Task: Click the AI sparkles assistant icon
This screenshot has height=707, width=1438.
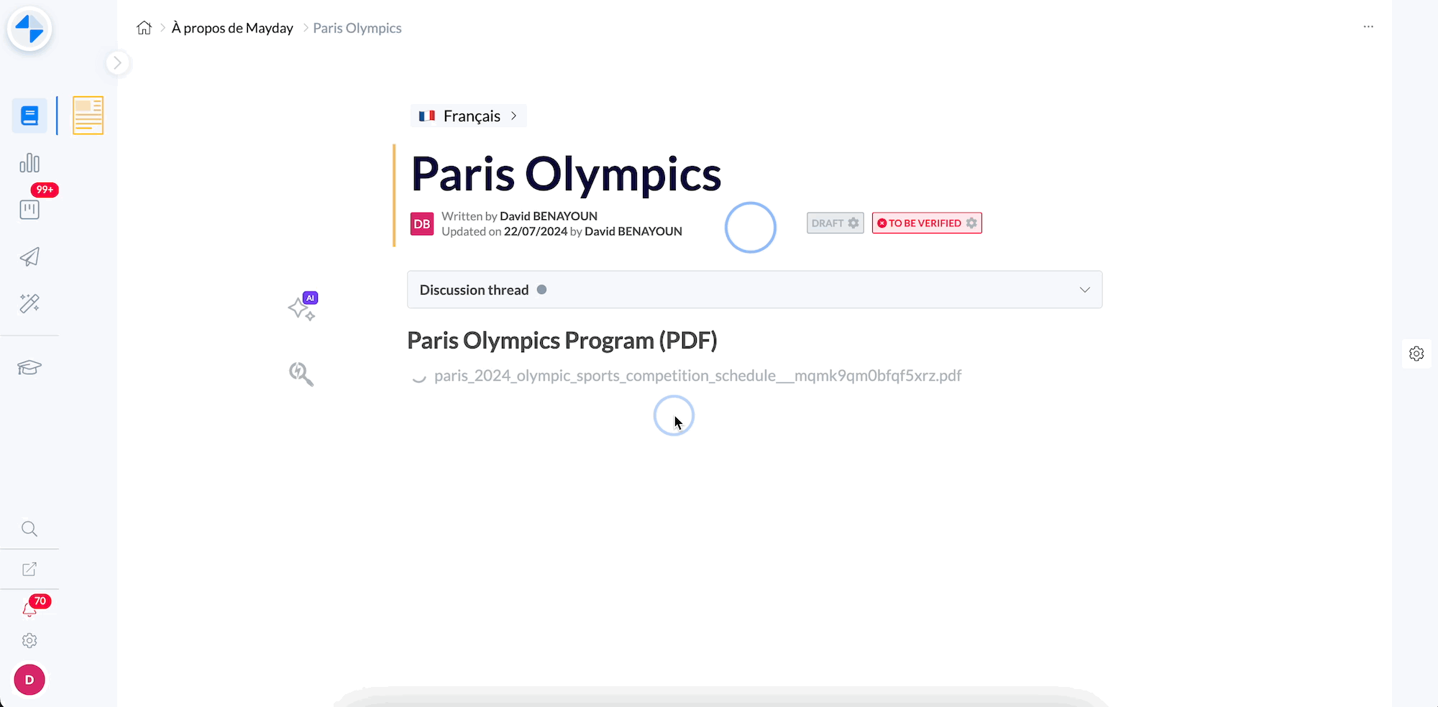Action: 302,308
